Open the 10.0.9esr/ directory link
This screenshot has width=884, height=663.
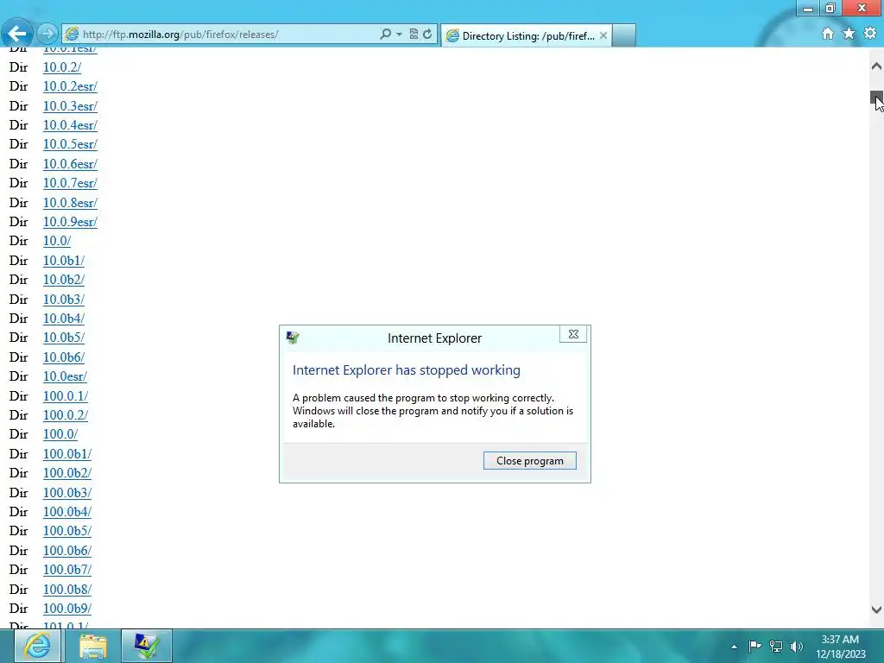click(x=70, y=222)
